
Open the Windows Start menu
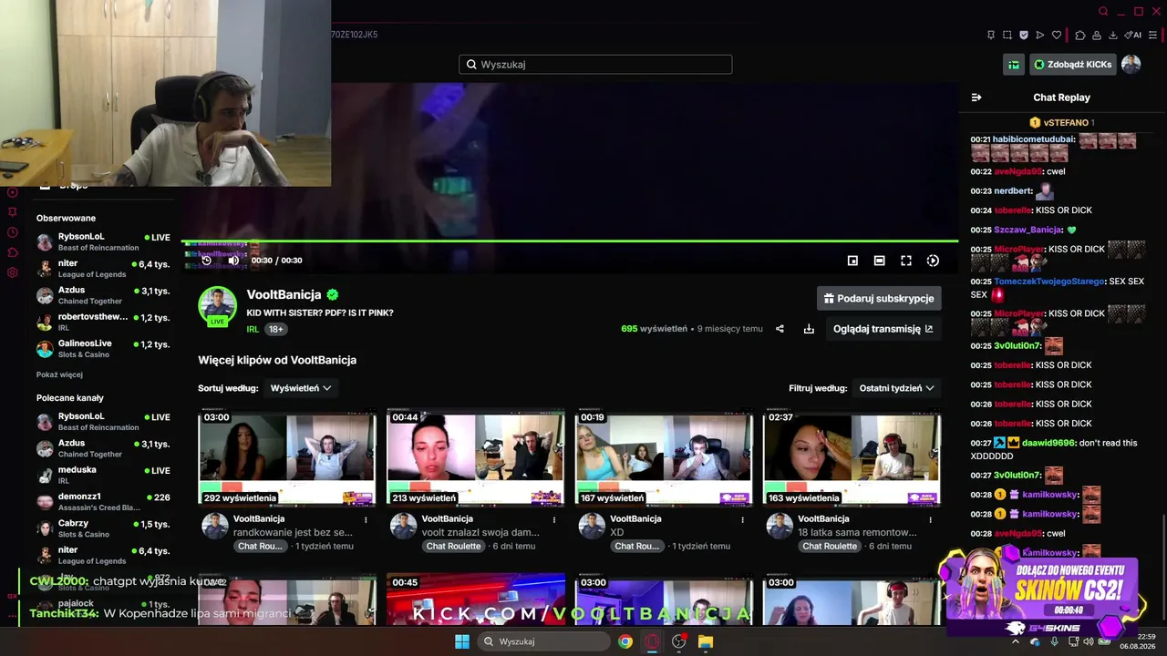click(462, 641)
